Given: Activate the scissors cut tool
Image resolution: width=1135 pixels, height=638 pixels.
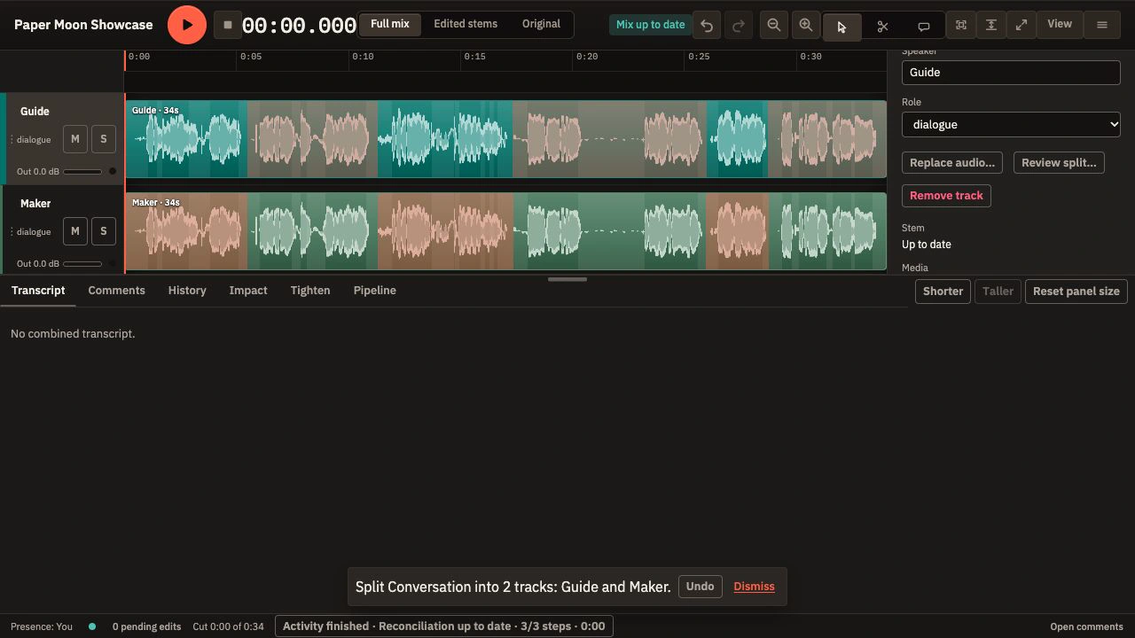Looking at the screenshot, I should (x=882, y=27).
